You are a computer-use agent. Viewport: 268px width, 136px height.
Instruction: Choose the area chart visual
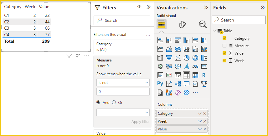[x=169, y=49]
